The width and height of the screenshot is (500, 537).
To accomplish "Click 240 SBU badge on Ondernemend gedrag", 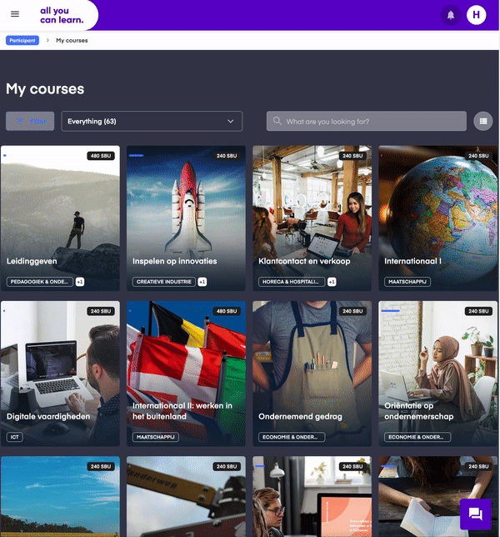I will tap(352, 311).
